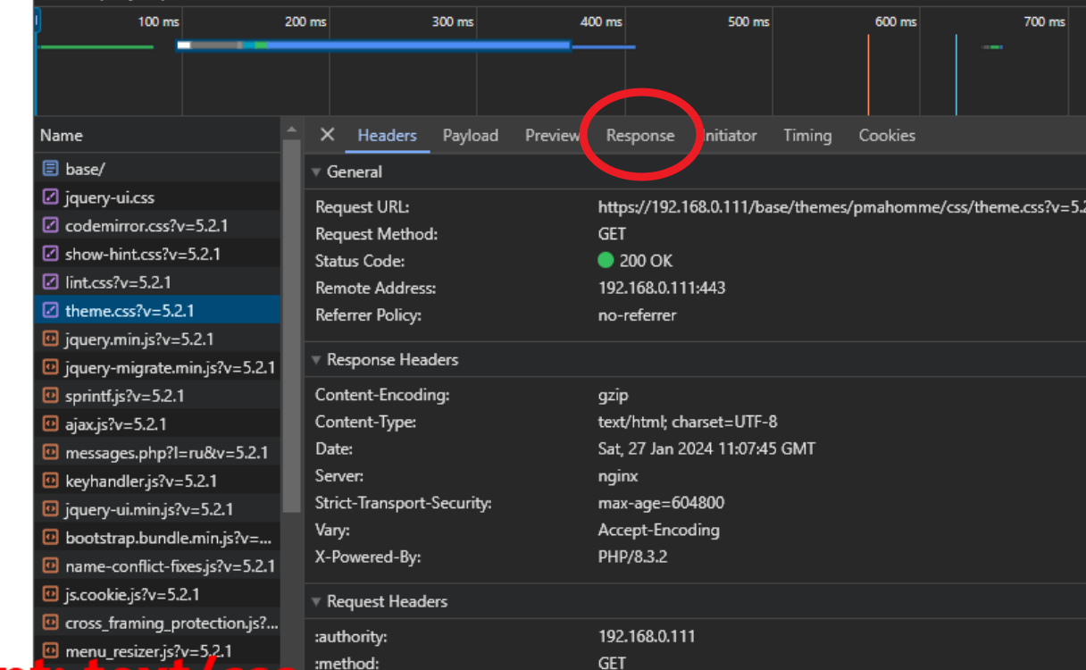Select the lint.css?v=5.2.1 request
The height and width of the screenshot is (670, 1086).
click(157, 282)
